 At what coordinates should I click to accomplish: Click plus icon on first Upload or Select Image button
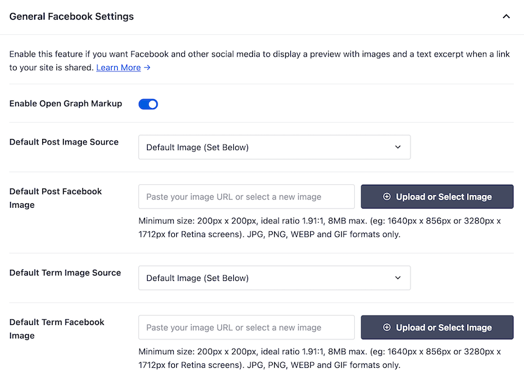point(388,196)
